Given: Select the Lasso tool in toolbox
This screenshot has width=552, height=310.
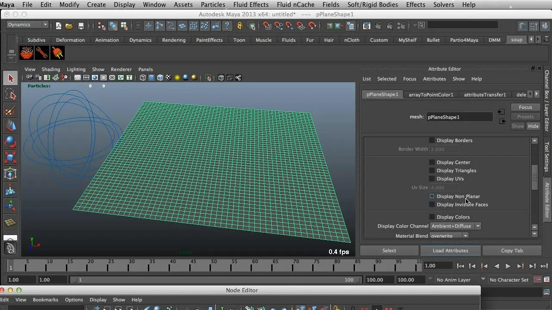Looking at the screenshot, I should (x=11, y=95).
